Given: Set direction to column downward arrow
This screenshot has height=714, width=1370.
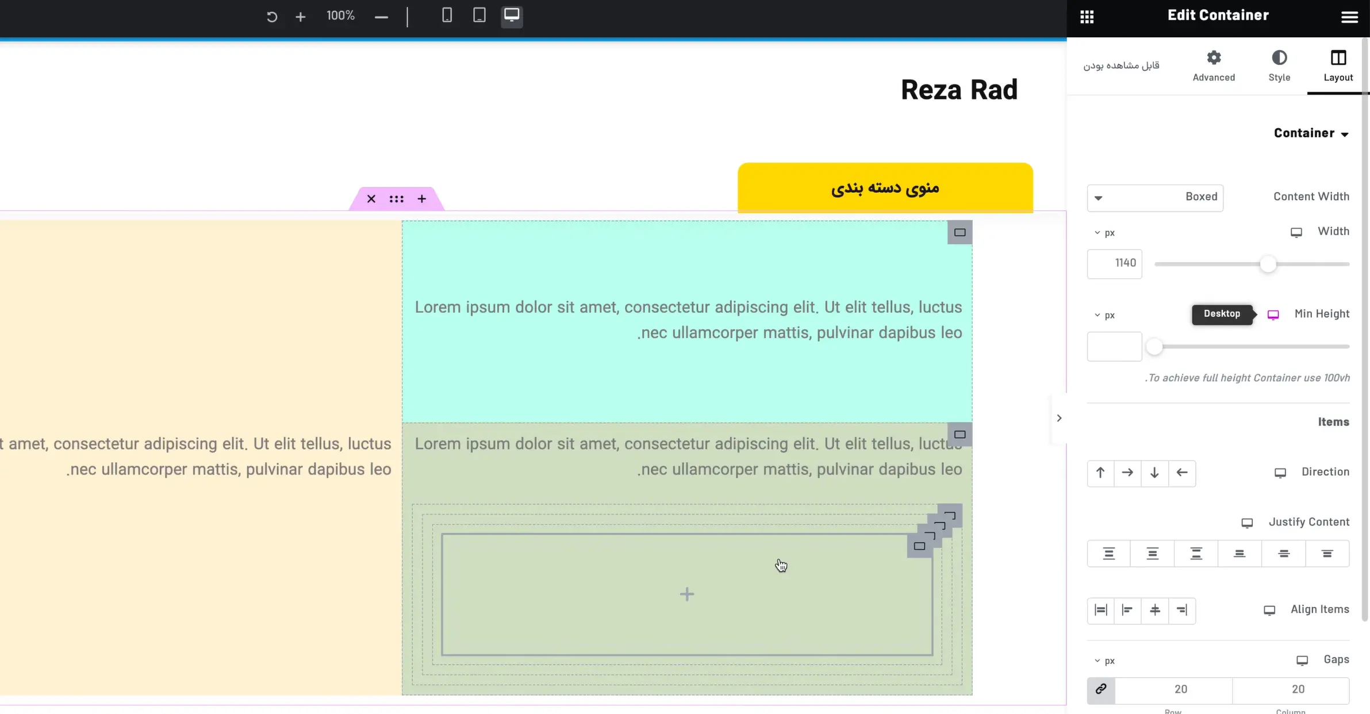Looking at the screenshot, I should point(1154,473).
